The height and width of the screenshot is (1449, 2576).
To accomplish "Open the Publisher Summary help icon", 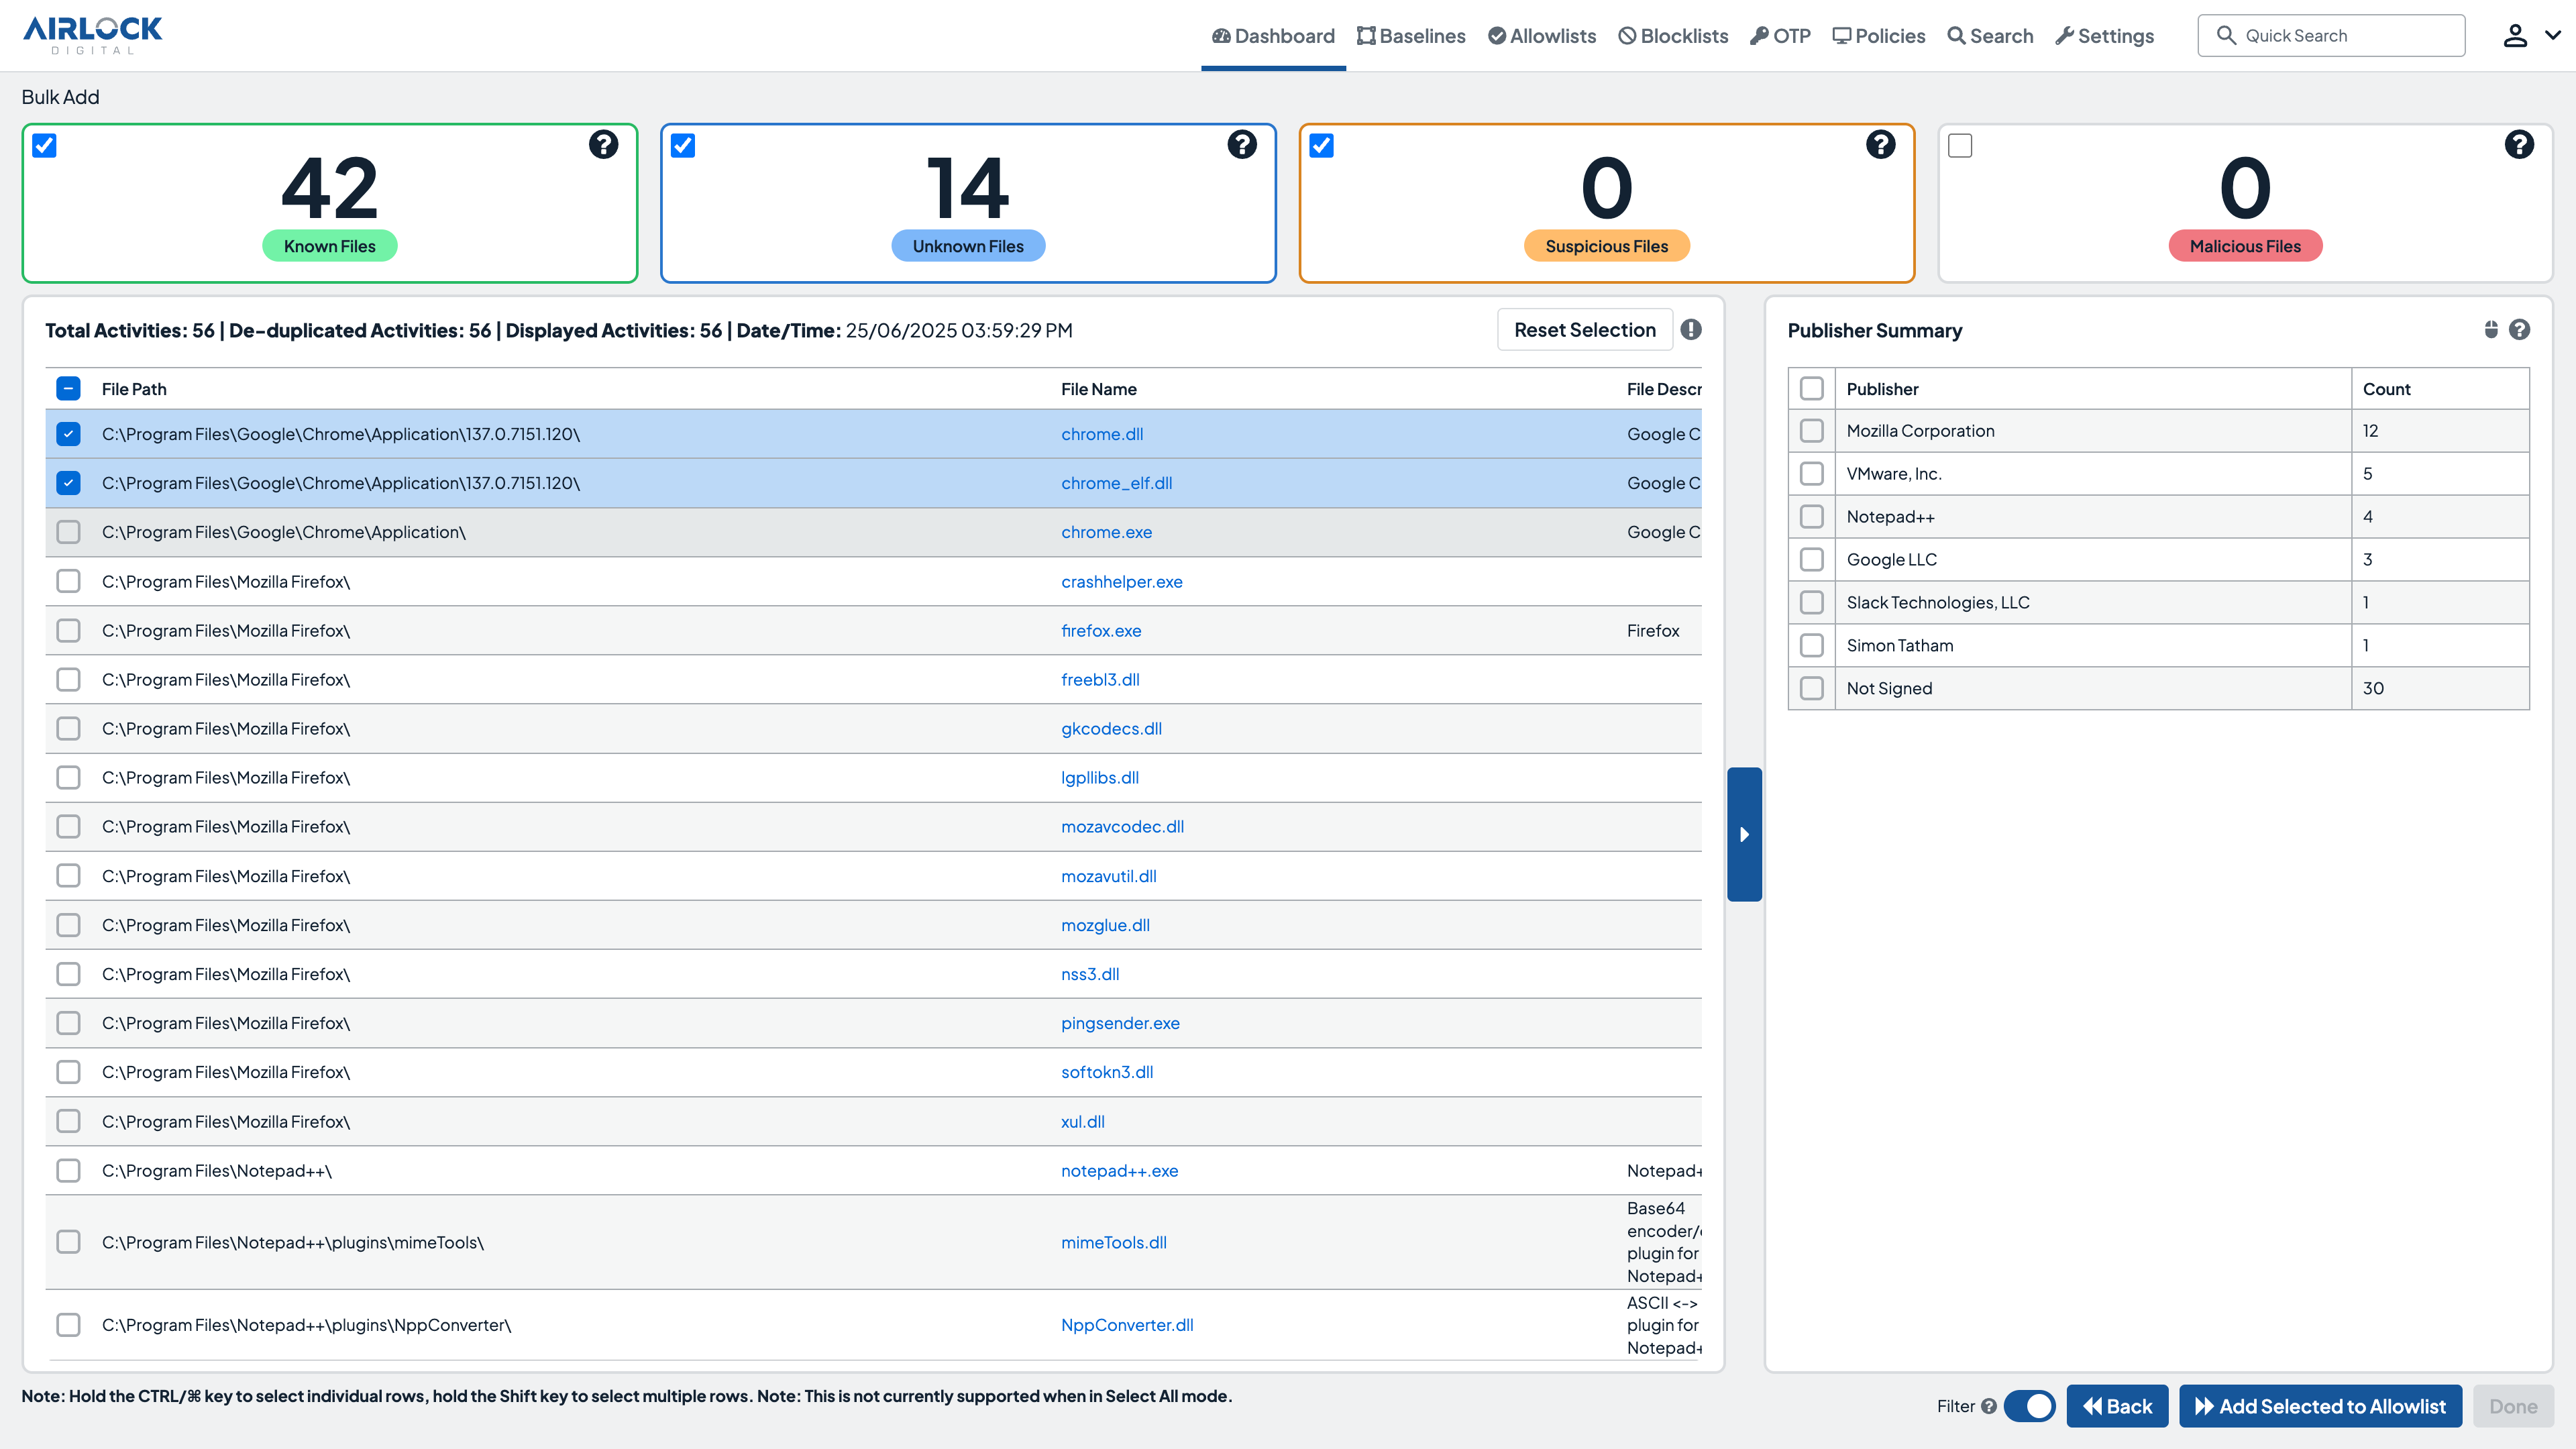I will point(2520,330).
